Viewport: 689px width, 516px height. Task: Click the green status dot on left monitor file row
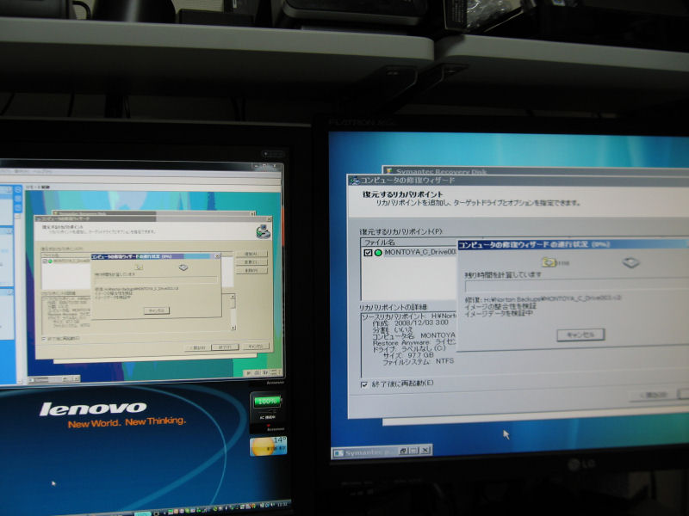pos(50,261)
